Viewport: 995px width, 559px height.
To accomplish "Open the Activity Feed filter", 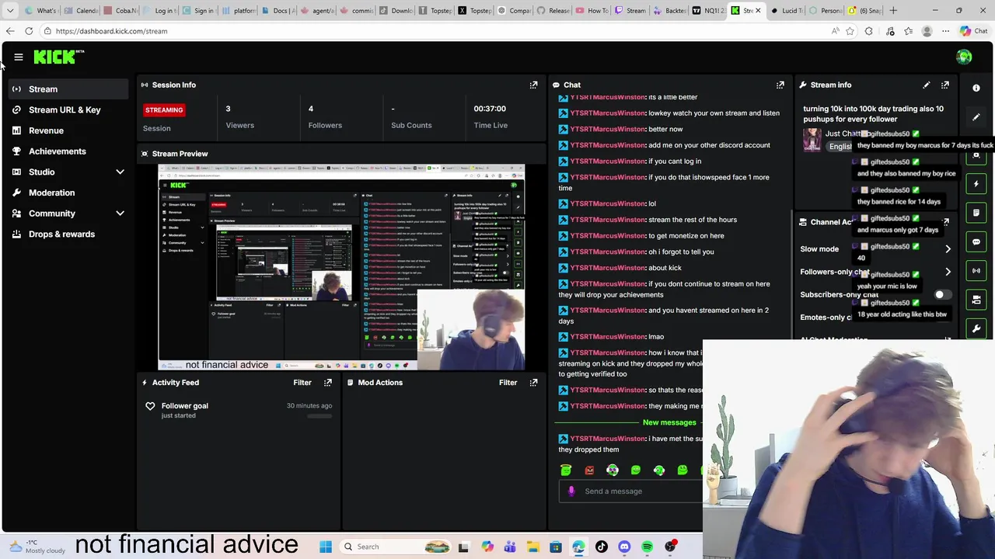I will point(302,383).
